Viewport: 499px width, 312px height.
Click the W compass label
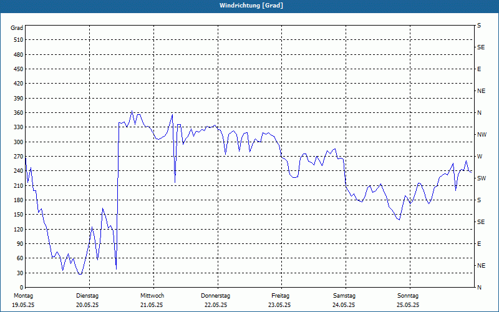click(480, 157)
